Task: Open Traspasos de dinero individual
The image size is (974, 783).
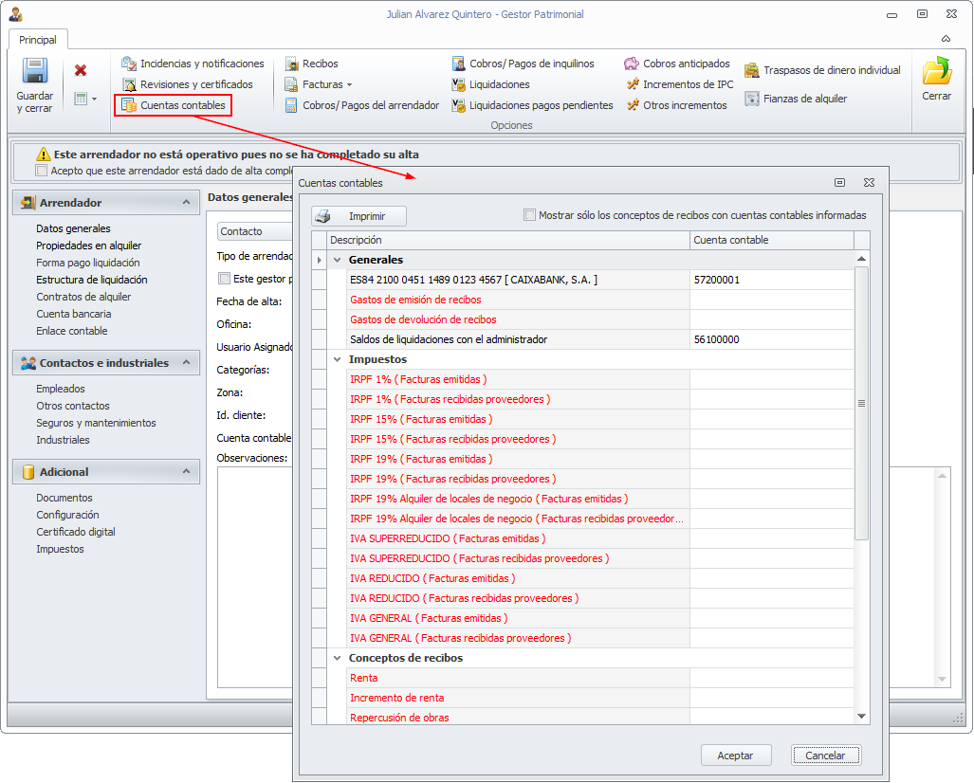Action: click(x=822, y=70)
